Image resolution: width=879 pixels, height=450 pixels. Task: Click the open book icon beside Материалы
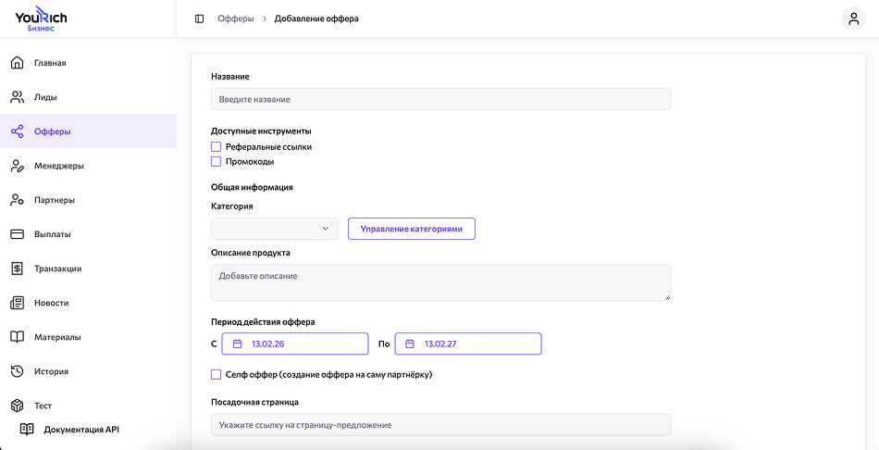[x=18, y=337]
